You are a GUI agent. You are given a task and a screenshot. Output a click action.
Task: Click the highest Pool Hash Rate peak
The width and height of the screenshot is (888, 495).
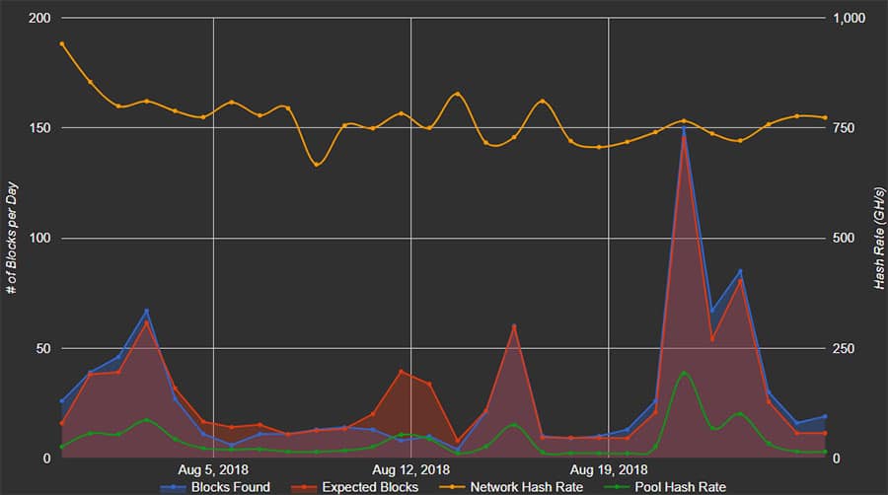click(684, 373)
